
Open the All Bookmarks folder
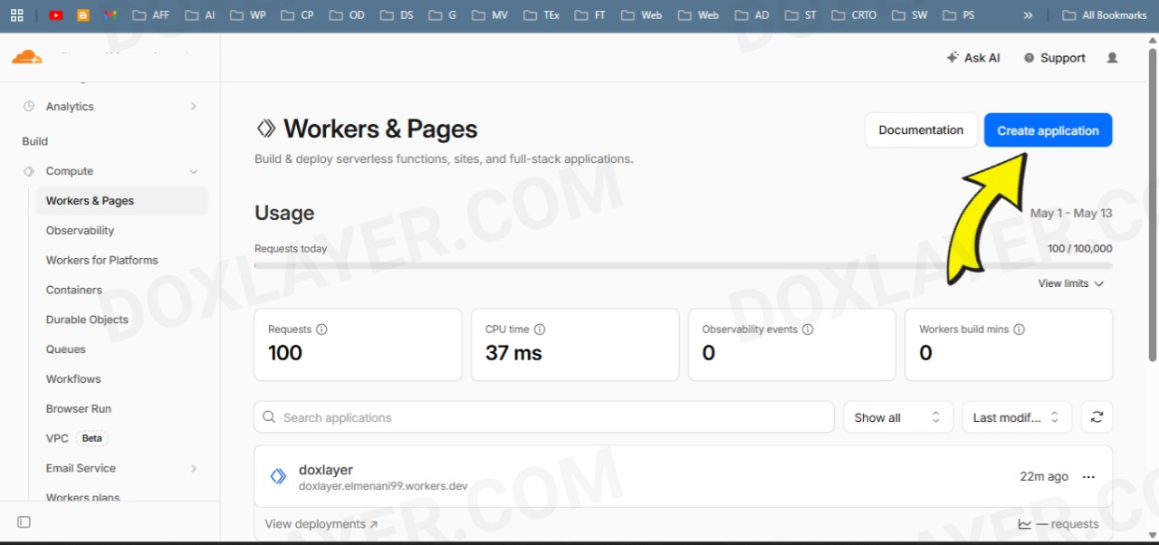1104,15
